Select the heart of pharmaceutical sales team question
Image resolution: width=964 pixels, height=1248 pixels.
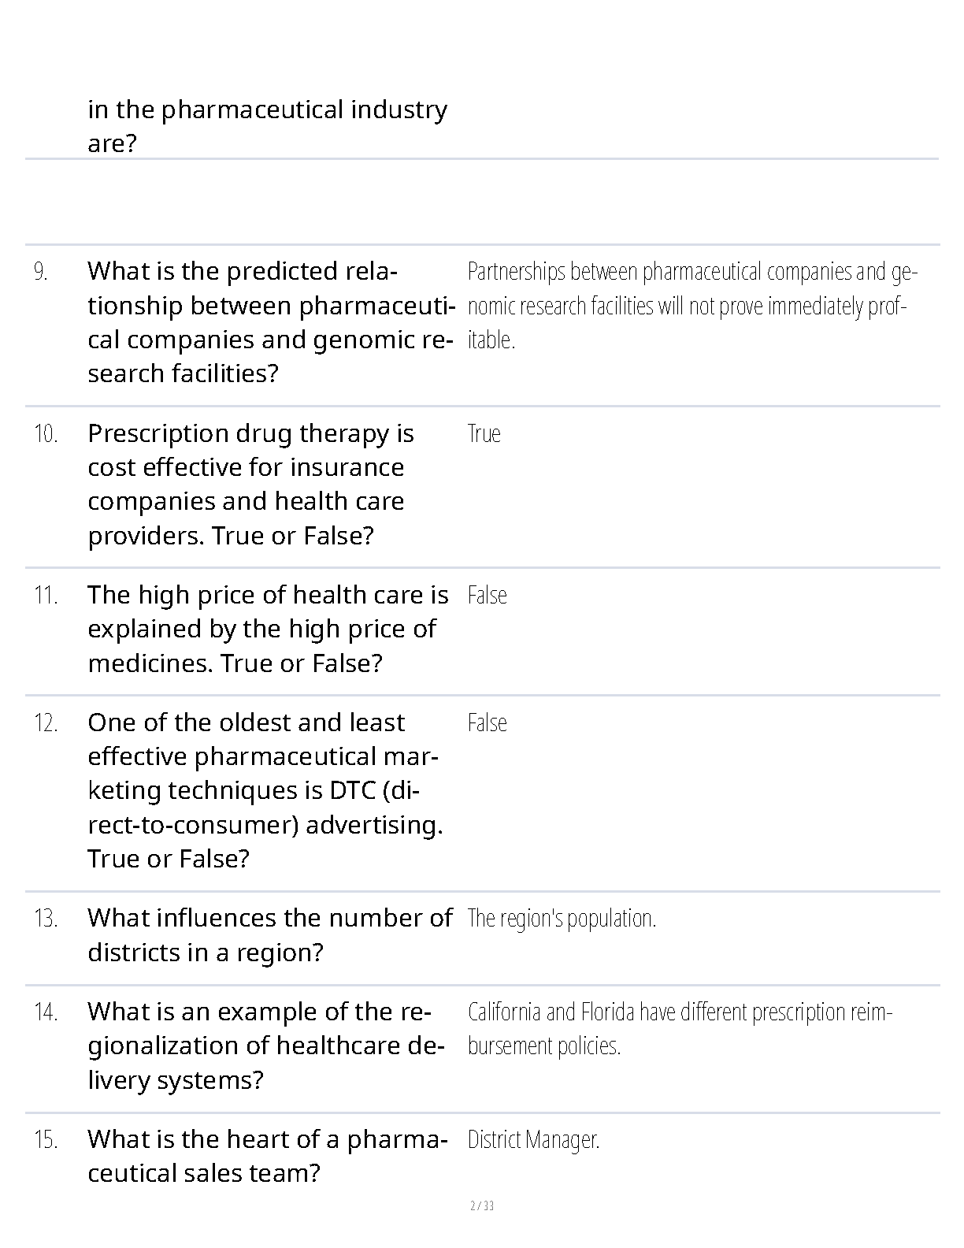[268, 1156]
